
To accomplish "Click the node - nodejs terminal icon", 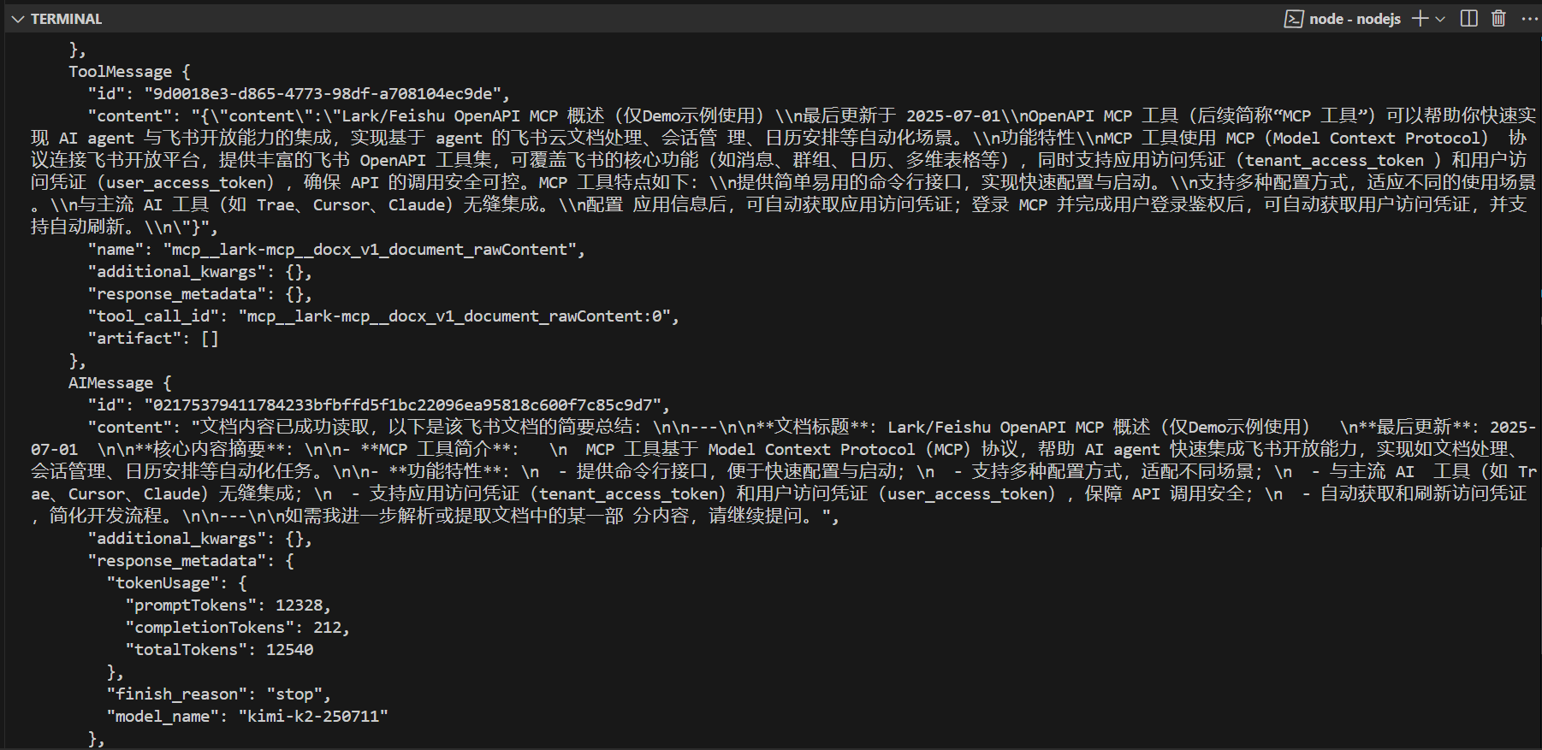I will coord(1294,19).
